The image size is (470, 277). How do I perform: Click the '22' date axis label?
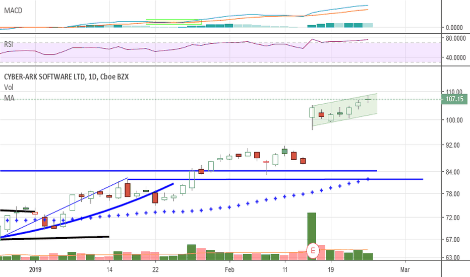click(155, 269)
